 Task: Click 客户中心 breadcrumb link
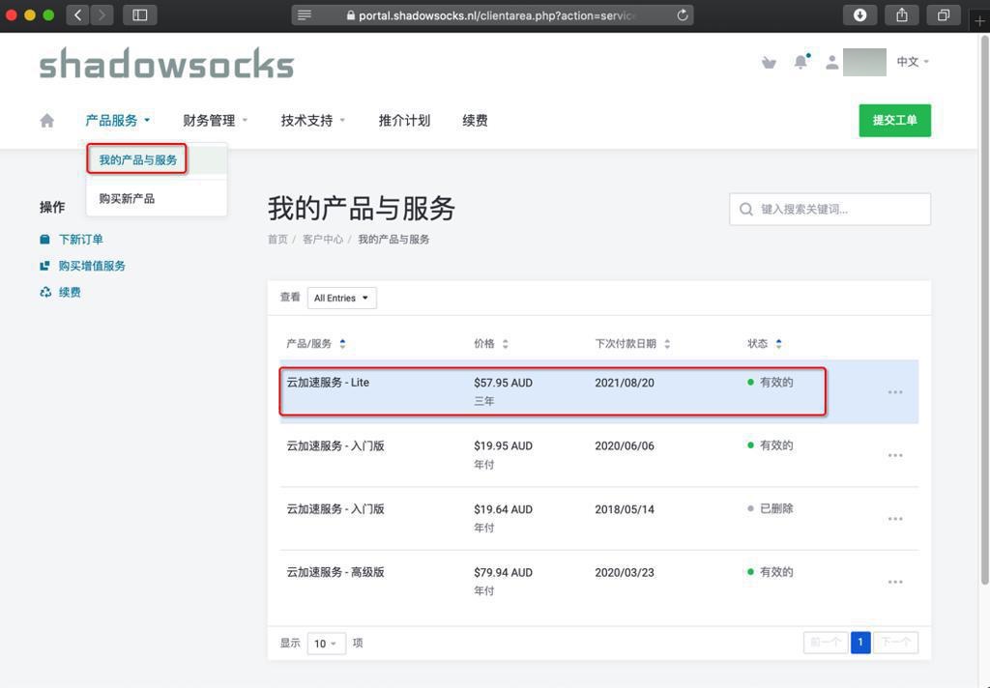tap(323, 240)
